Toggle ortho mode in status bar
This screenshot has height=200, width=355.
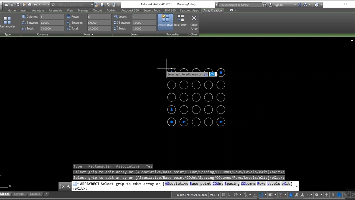coord(230,195)
